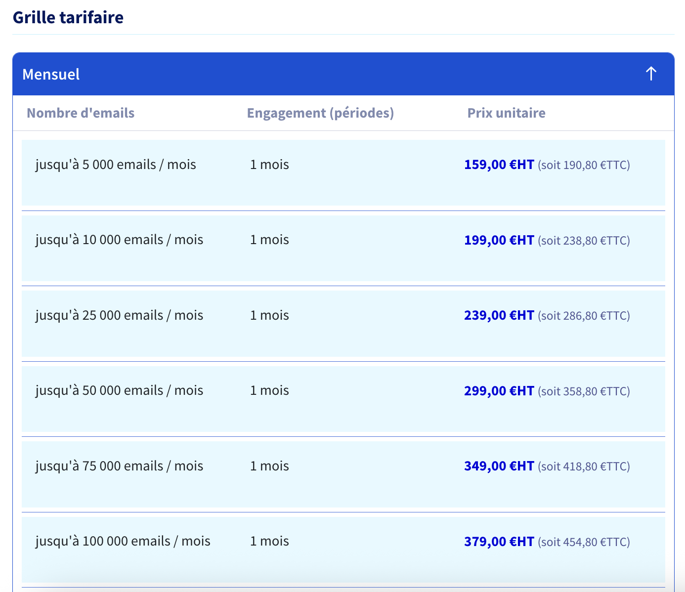Viewport: 685px width, 592px height.
Task: Select 'jusqu'à 100 000 emails / mois' row
Action: 343,550
